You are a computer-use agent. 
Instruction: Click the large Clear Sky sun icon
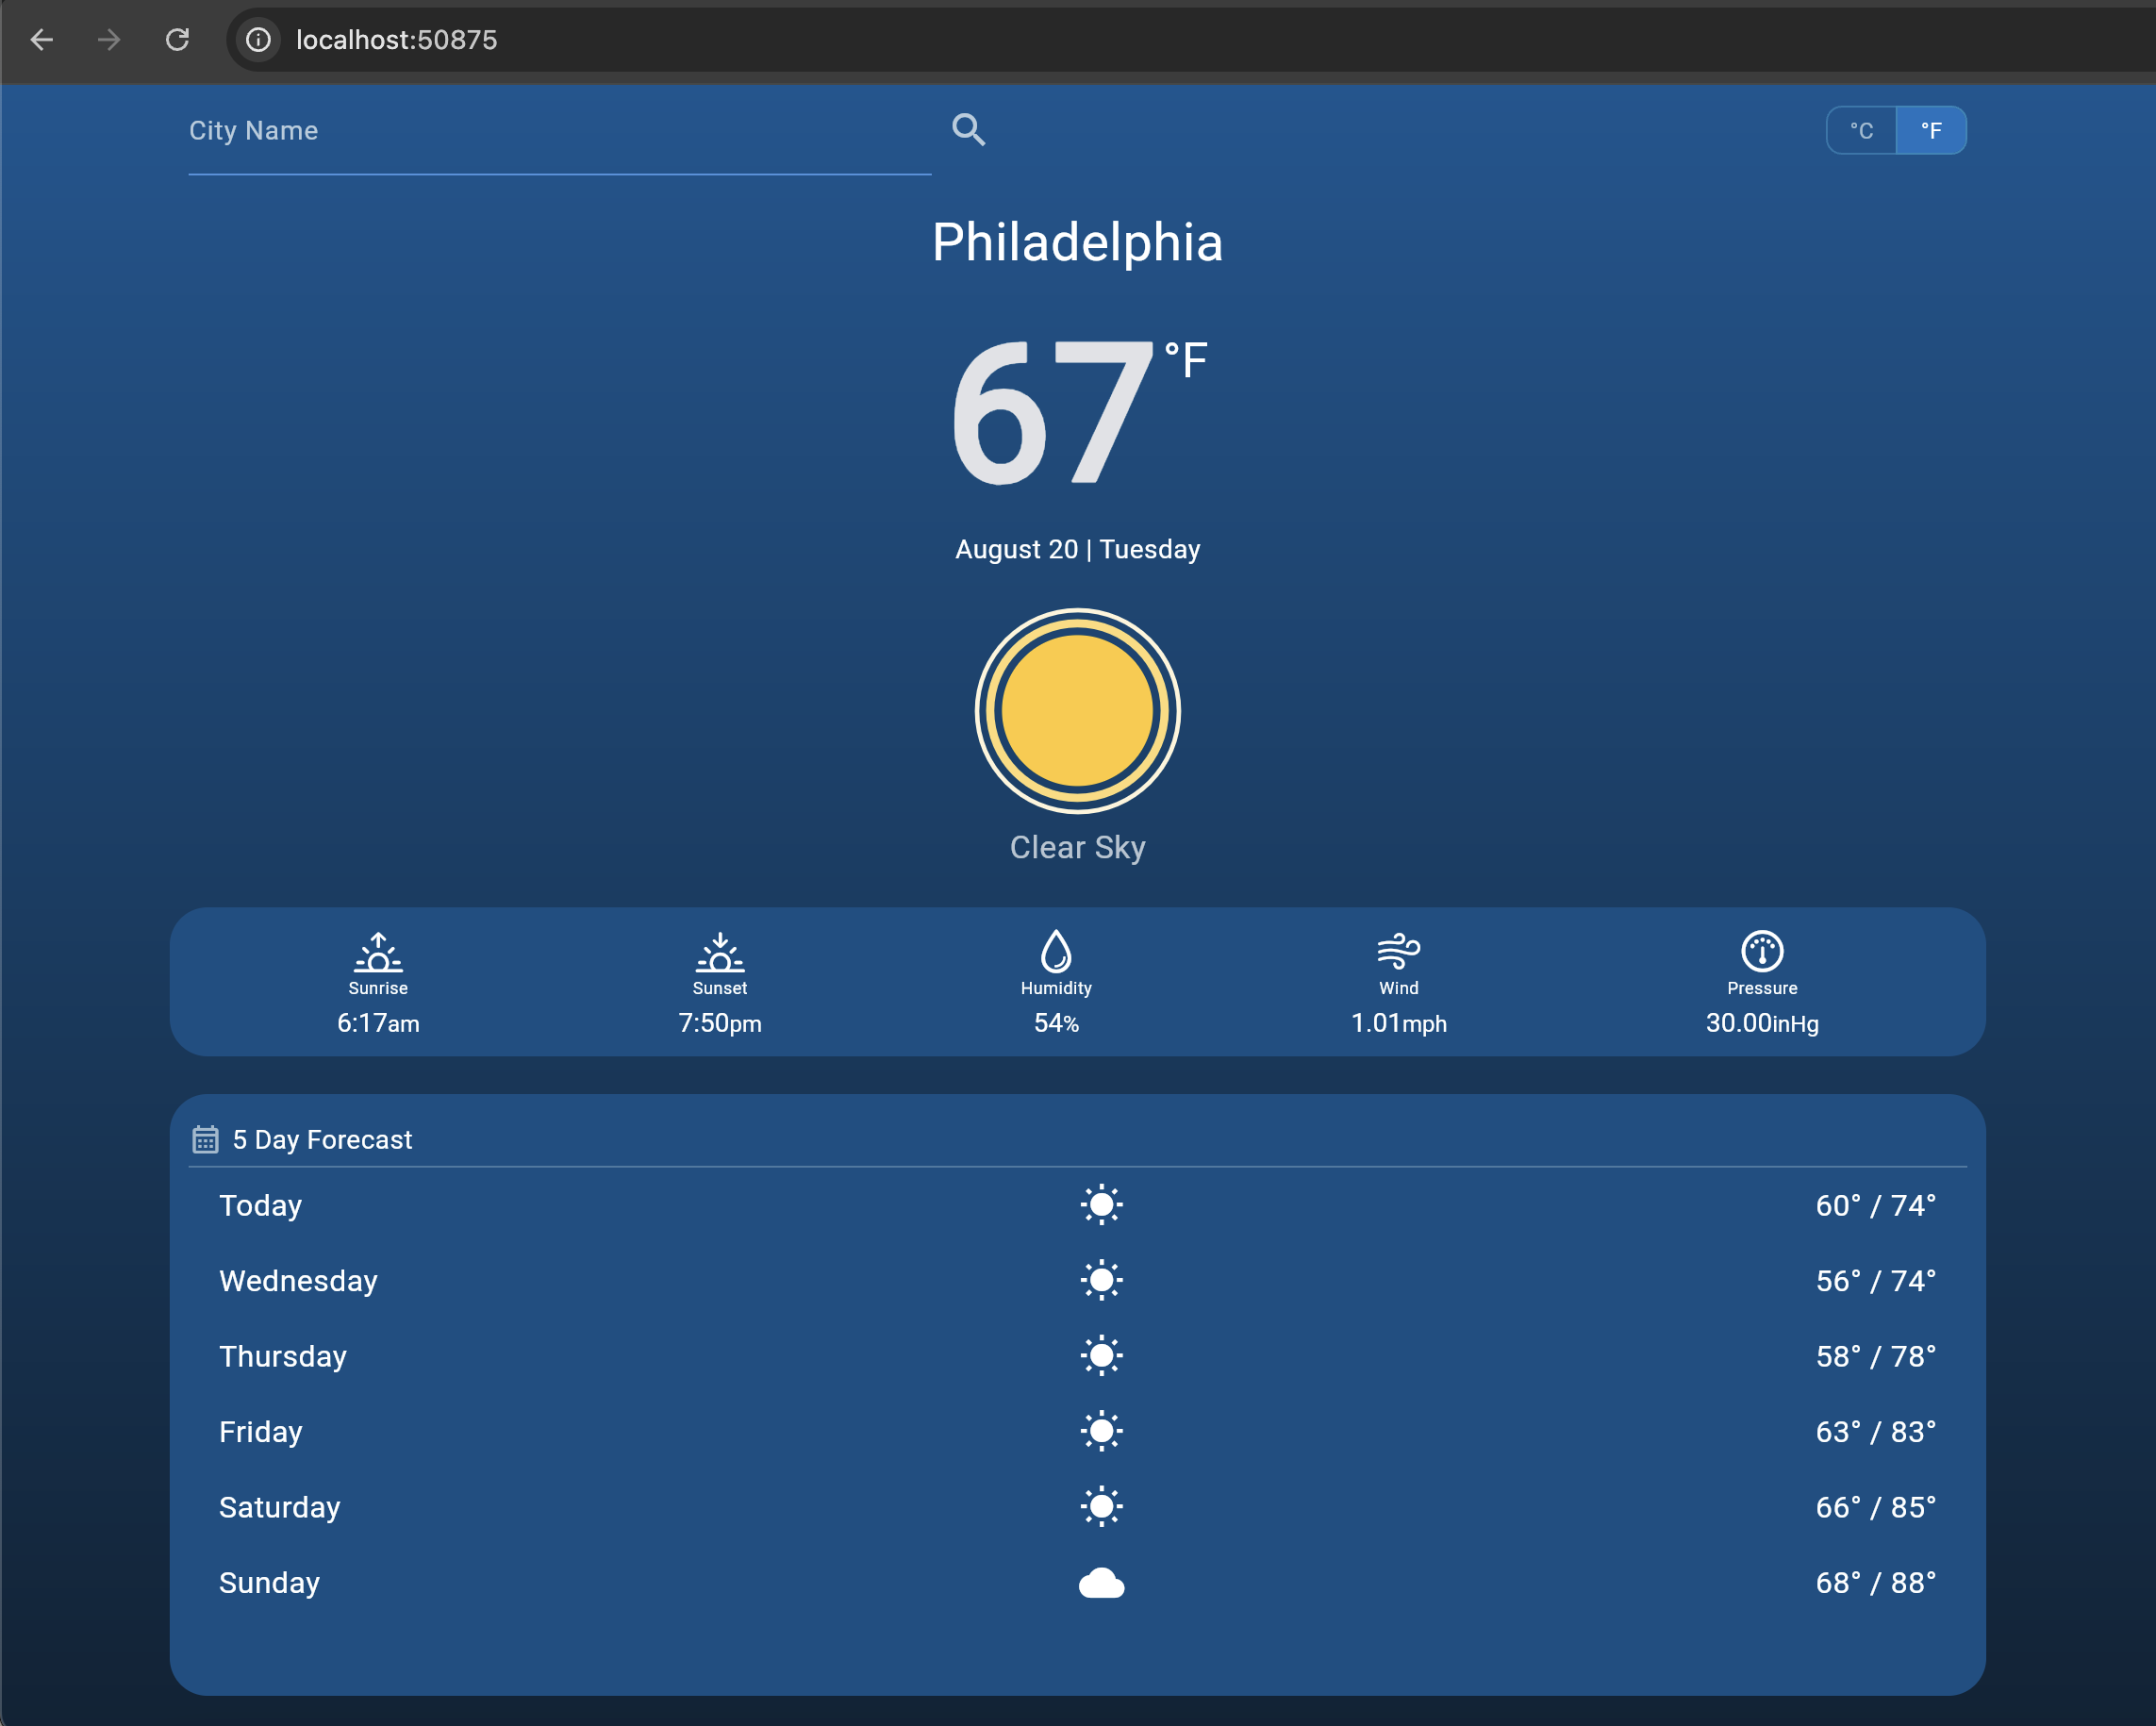(x=1077, y=711)
